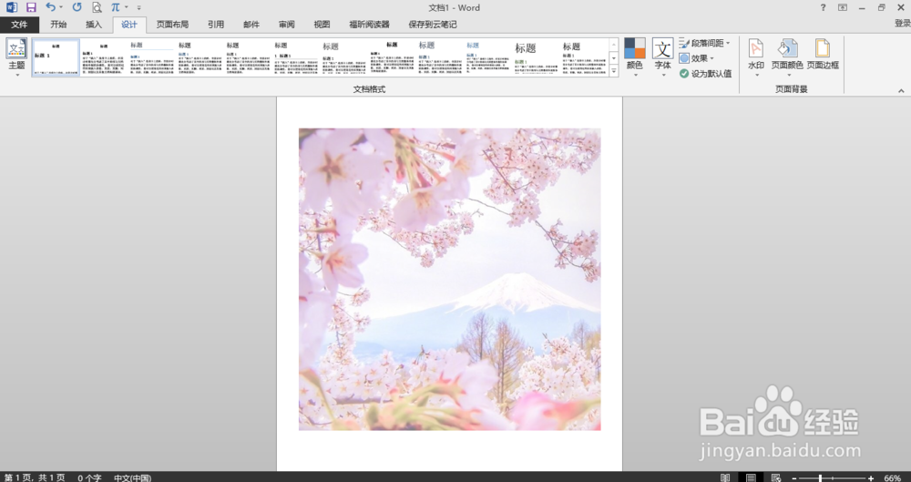Click the zoom in plus button
911x482 pixels.
[870, 478]
